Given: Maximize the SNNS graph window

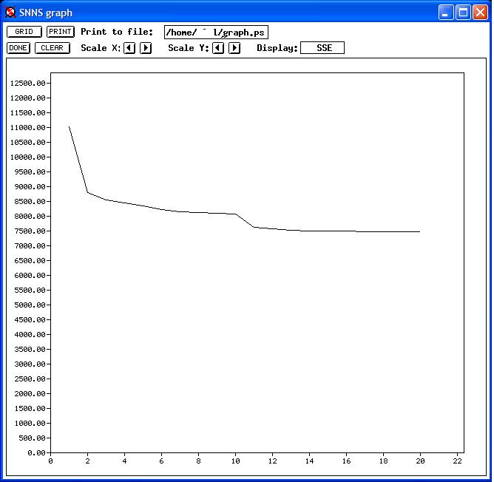Looking at the screenshot, I should pos(462,13).
